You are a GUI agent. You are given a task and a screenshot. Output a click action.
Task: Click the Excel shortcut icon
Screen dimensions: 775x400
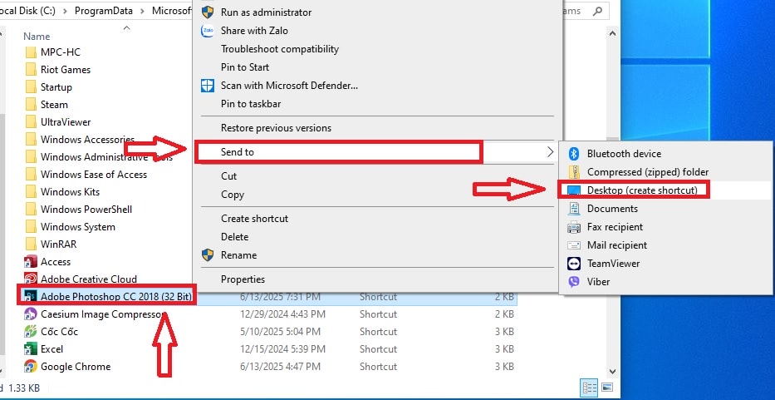[31, 349]
